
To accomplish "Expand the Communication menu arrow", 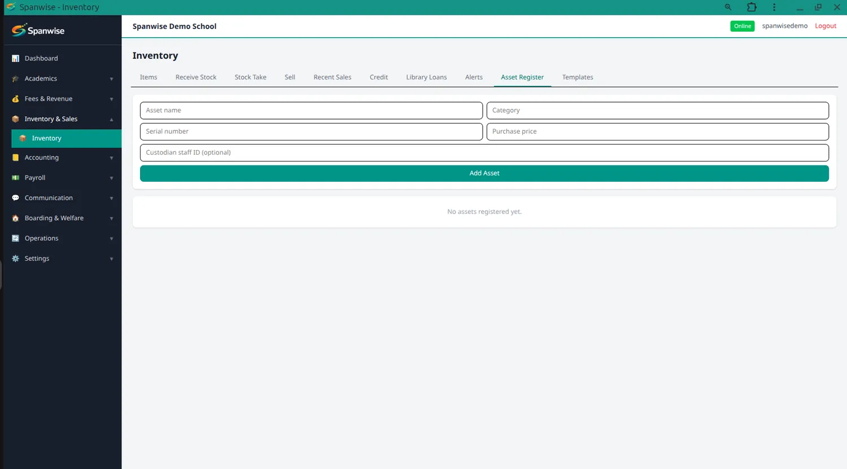I will pyautogui.click(x=111, y=198).
